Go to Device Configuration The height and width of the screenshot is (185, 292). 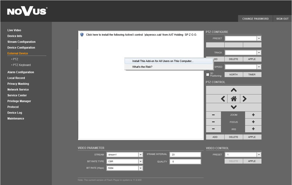click(21, 47)
